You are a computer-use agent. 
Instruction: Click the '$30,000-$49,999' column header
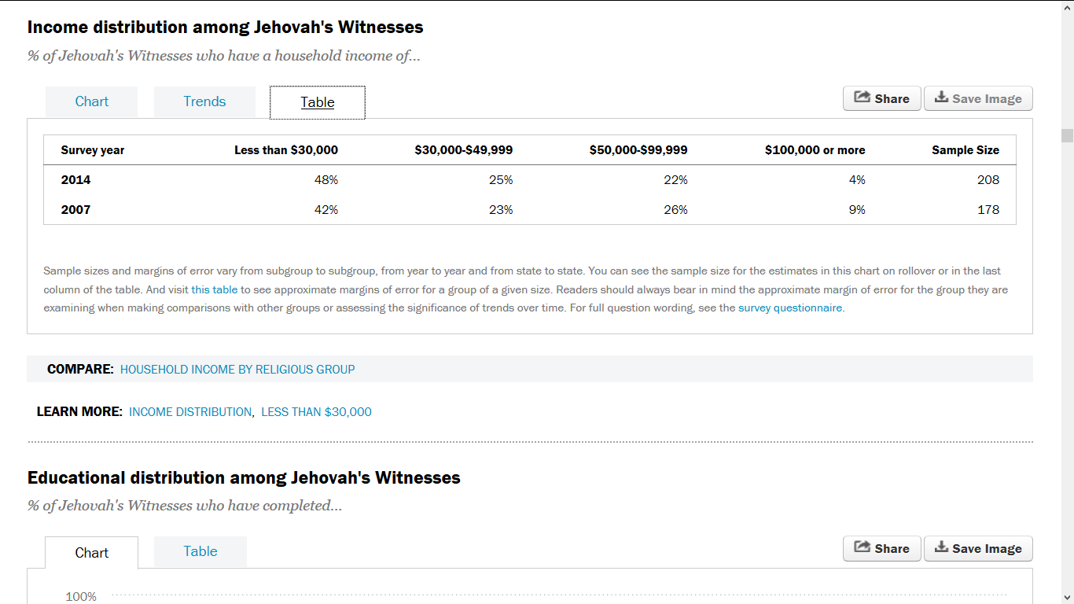(464, 150)
